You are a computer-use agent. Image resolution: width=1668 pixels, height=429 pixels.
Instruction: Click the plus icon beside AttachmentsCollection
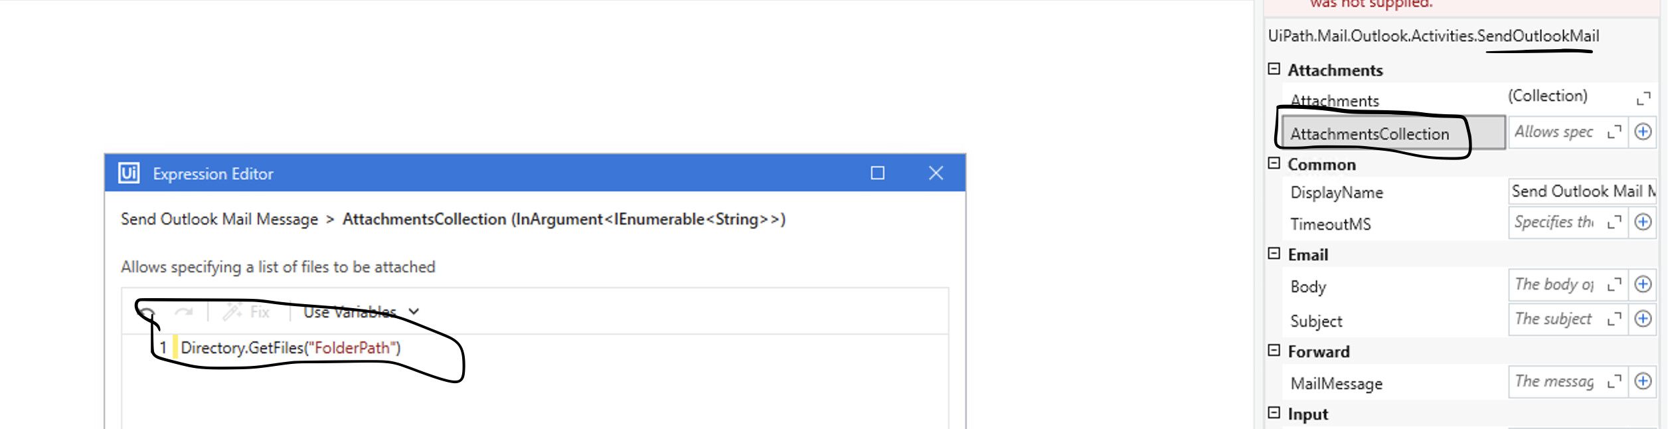pyautogui.click(x=1643, y=131)
